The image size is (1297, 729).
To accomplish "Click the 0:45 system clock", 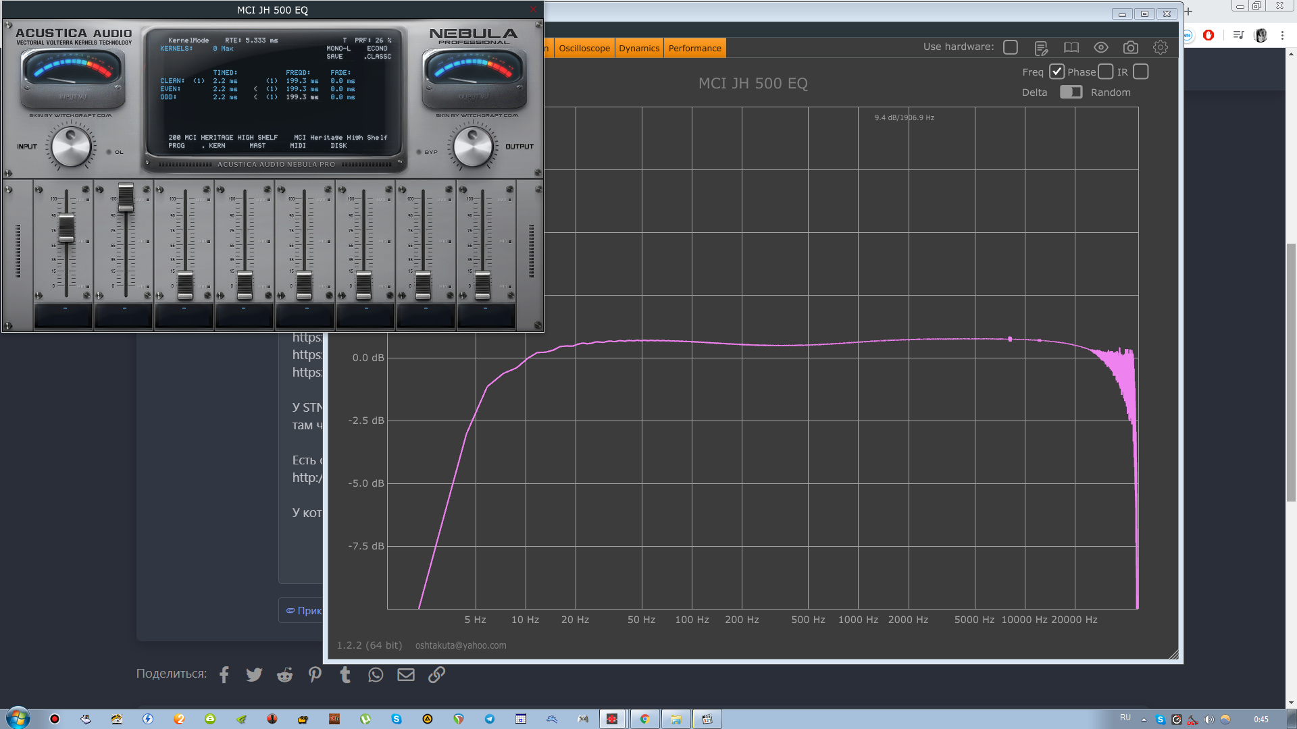I will pos(1261,720).
